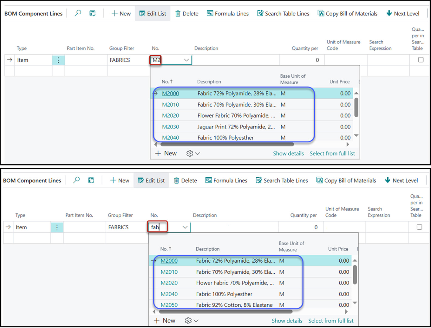Viewport: 431px width, 328px height.
Task: Tick the search table checkbox on the M2 row
Action: point(421,60)
